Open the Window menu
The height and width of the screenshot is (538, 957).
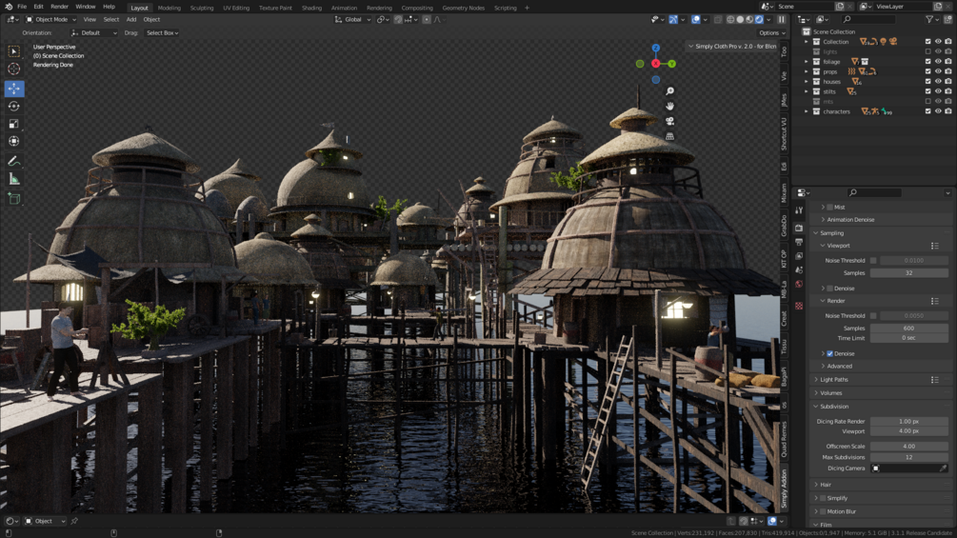[x=86, y=7]
